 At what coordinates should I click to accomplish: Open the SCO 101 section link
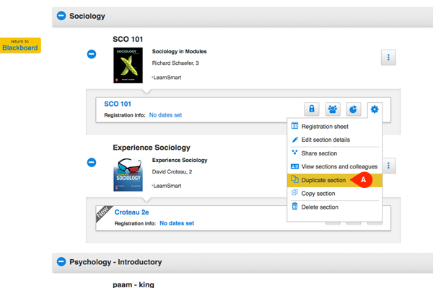[117, 104]
